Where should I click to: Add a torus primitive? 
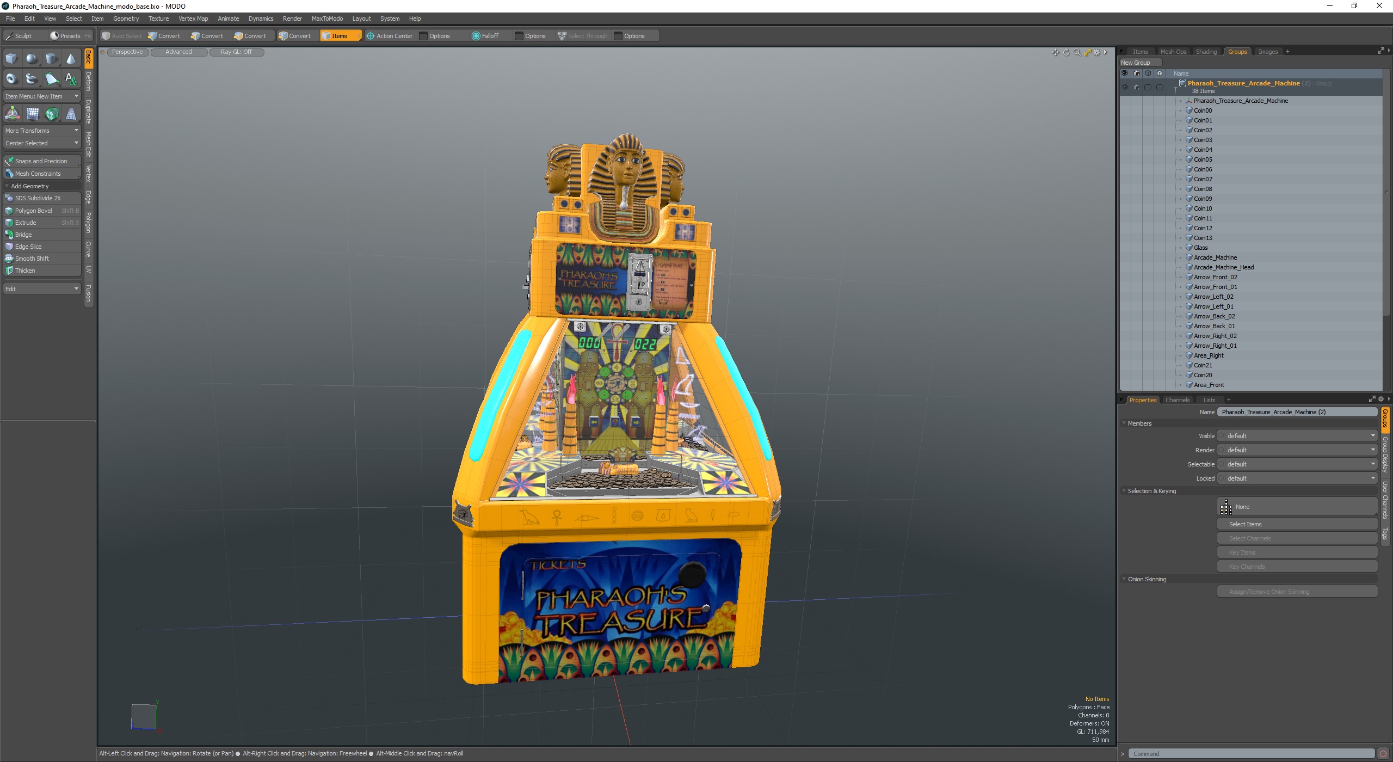click(11, 79)
